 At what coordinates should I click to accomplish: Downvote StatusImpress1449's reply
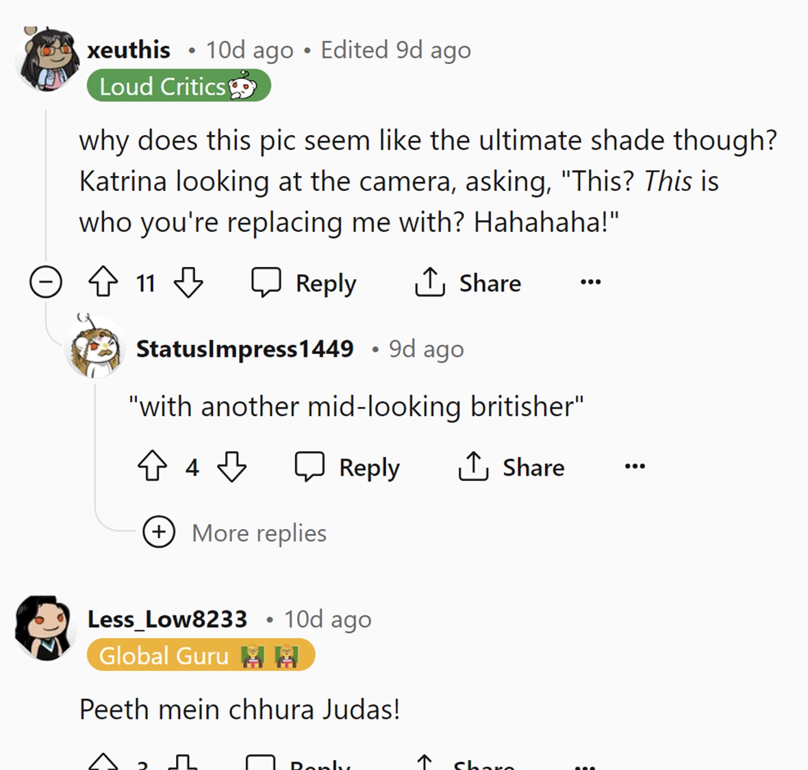click(x=231, y=467)
